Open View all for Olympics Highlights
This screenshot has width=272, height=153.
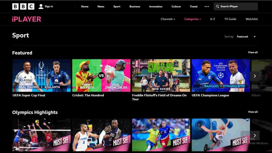[253, 112]
